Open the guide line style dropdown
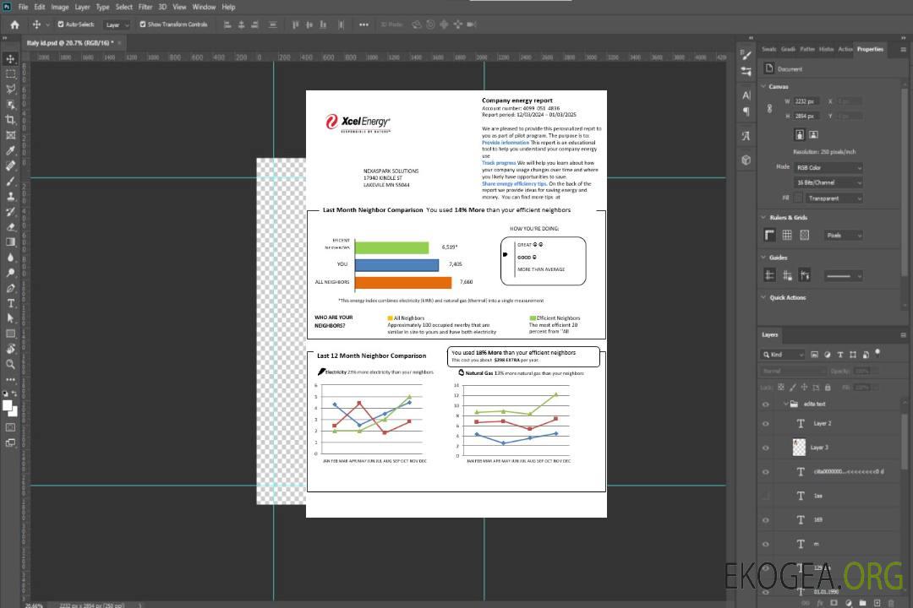The height and width of the screenshot is (608, 913). [x=844, y=276]
